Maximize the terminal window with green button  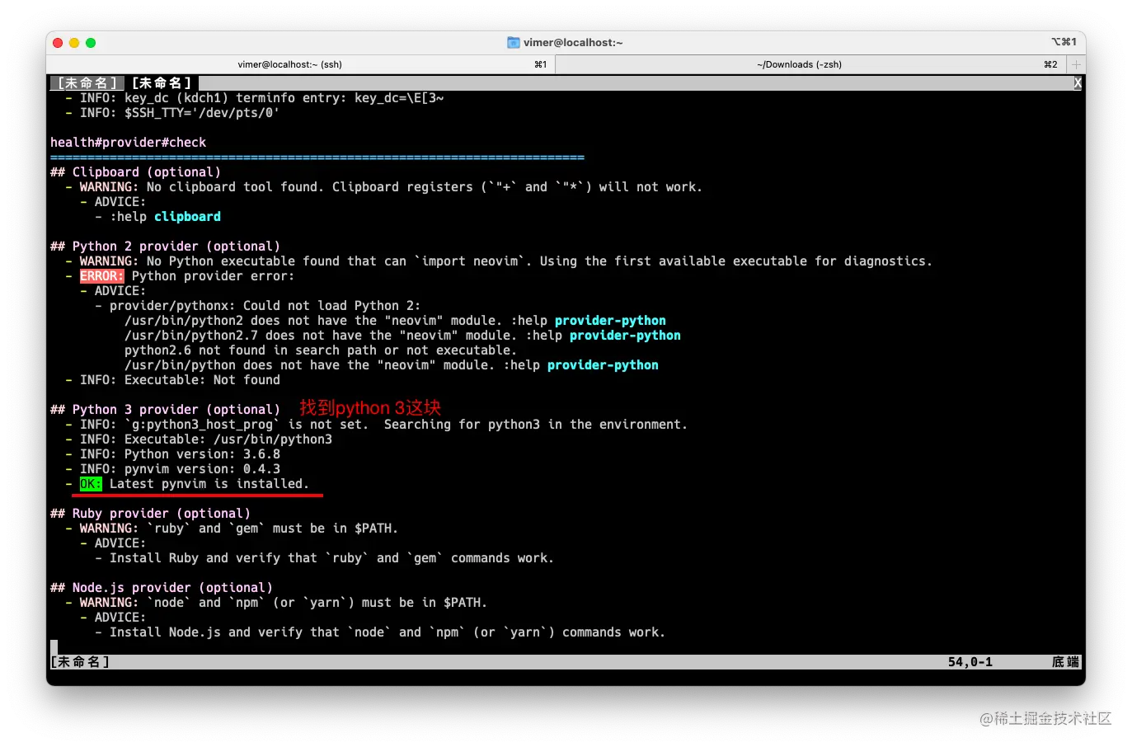tap(91, 43)
